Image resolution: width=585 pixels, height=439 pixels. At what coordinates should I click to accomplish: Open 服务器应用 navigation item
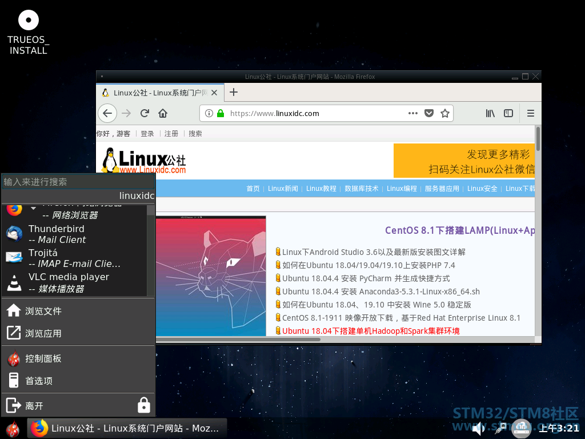tap(442, 189)
